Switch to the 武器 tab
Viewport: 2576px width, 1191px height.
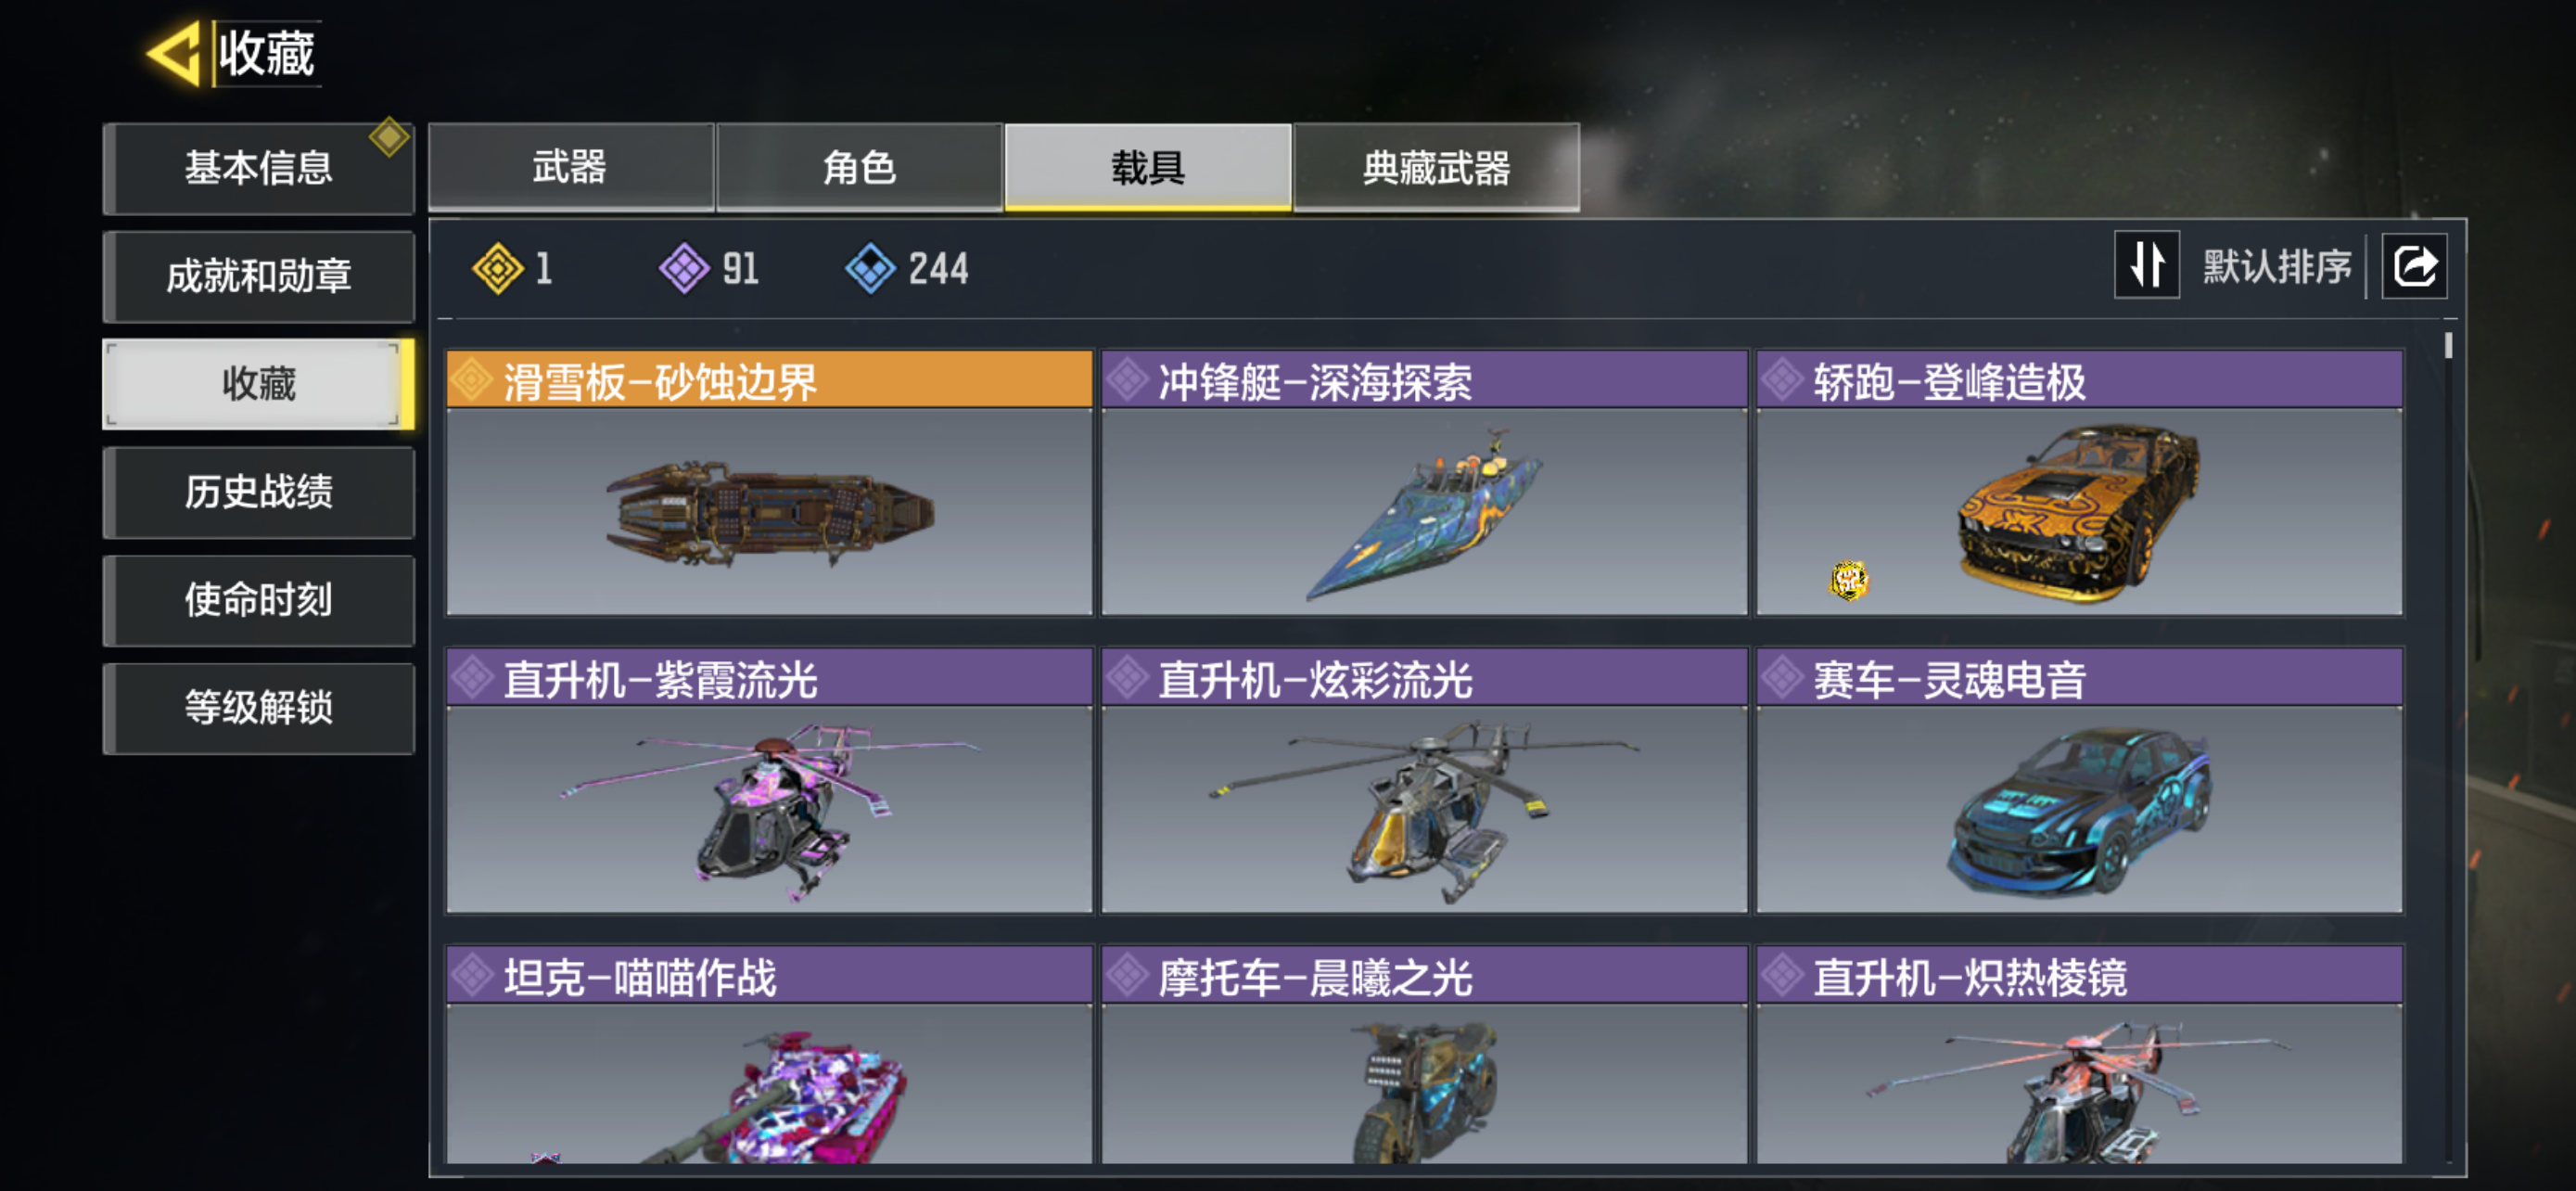(571, 167)
